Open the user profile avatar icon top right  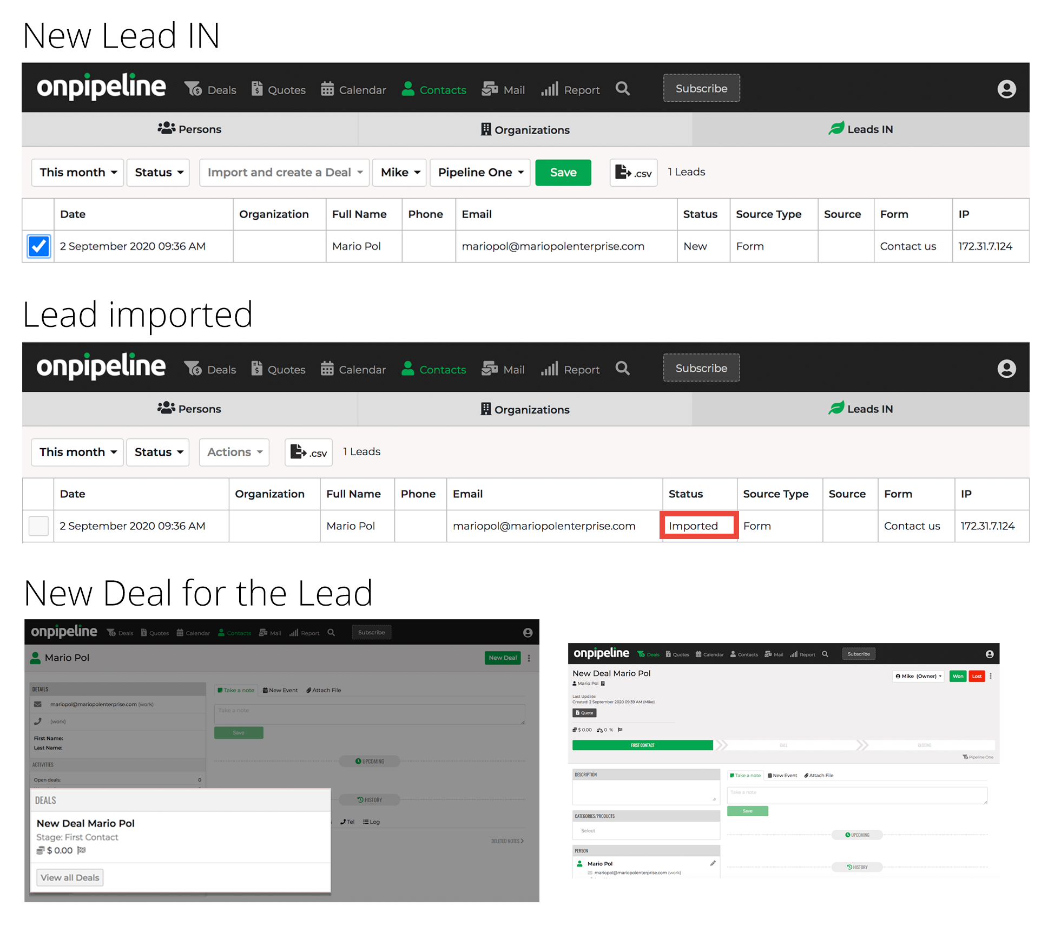point(1006,89)
